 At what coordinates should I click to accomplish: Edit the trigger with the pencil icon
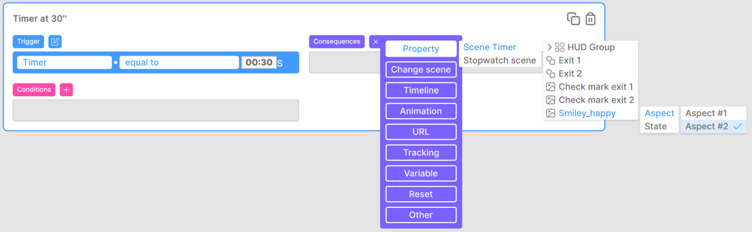[x=55, y=42]
